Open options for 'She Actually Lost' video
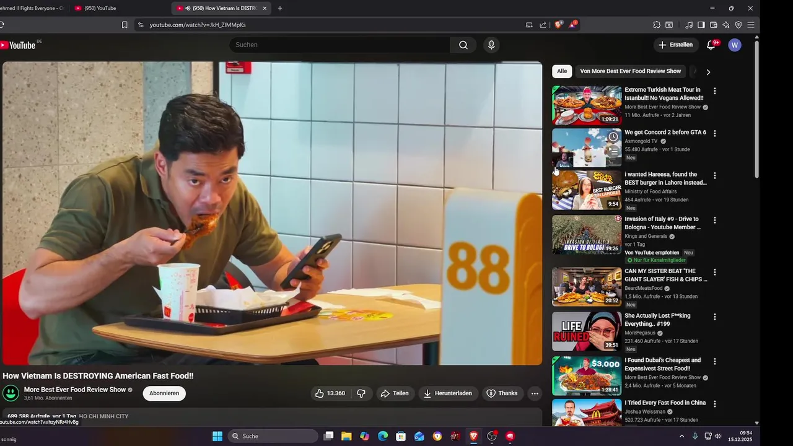793x446 pixels. 714,317
